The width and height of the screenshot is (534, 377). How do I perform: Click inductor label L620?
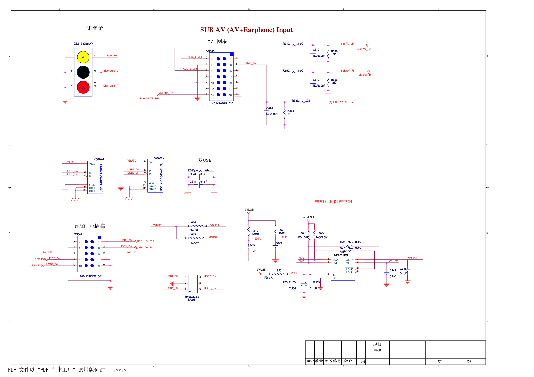point(278,270)
